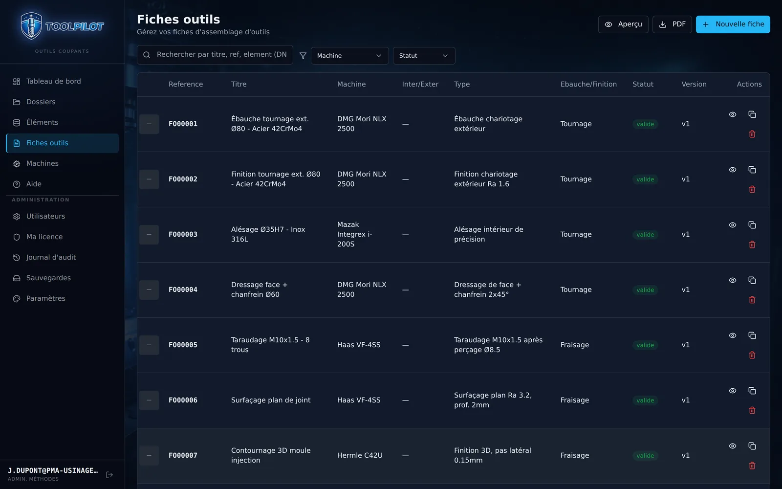Image resolution: width=782 pixels, height=489 pixels.
Task: Click the Aperçu button
Action: point(623,24)
